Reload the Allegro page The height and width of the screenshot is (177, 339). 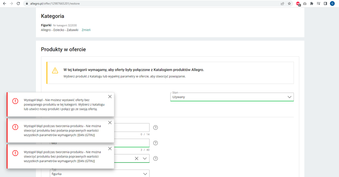18,3
